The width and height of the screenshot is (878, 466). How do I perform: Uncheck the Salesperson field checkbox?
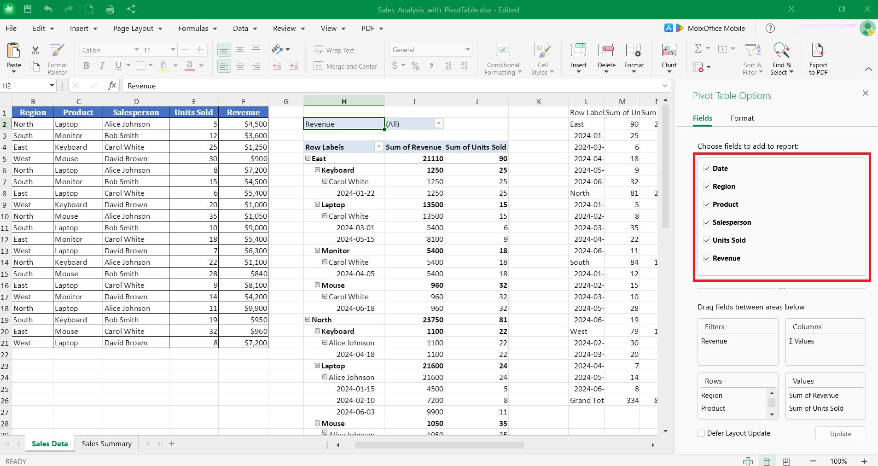tap(707, 222)
